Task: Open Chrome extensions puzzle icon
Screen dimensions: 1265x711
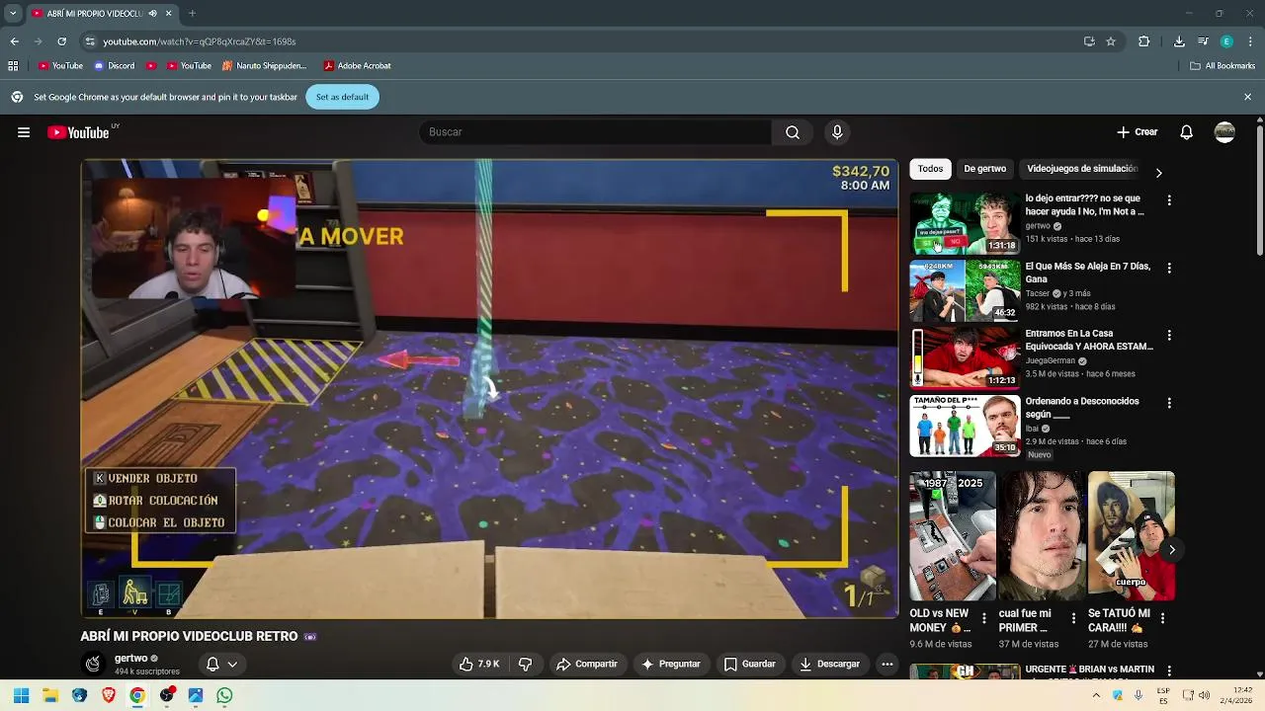Action: pyautogui.click(x=1143, y=41)
